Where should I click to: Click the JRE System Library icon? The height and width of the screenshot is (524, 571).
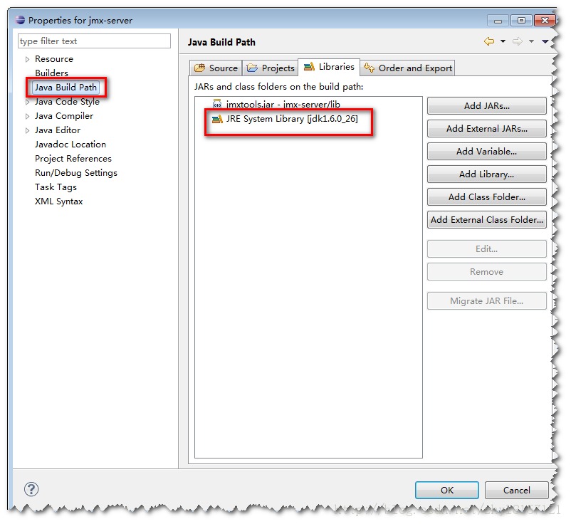click(x=217, y=119)
